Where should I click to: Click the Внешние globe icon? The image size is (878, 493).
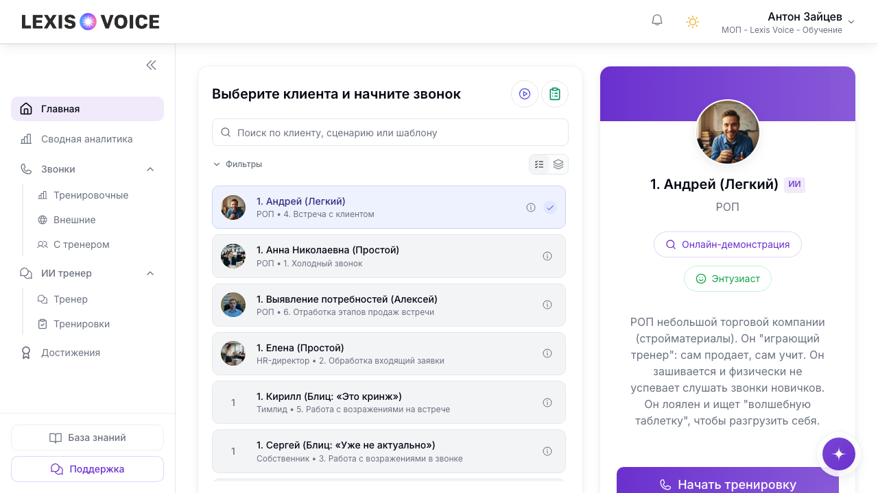click(x=43, y=220)
